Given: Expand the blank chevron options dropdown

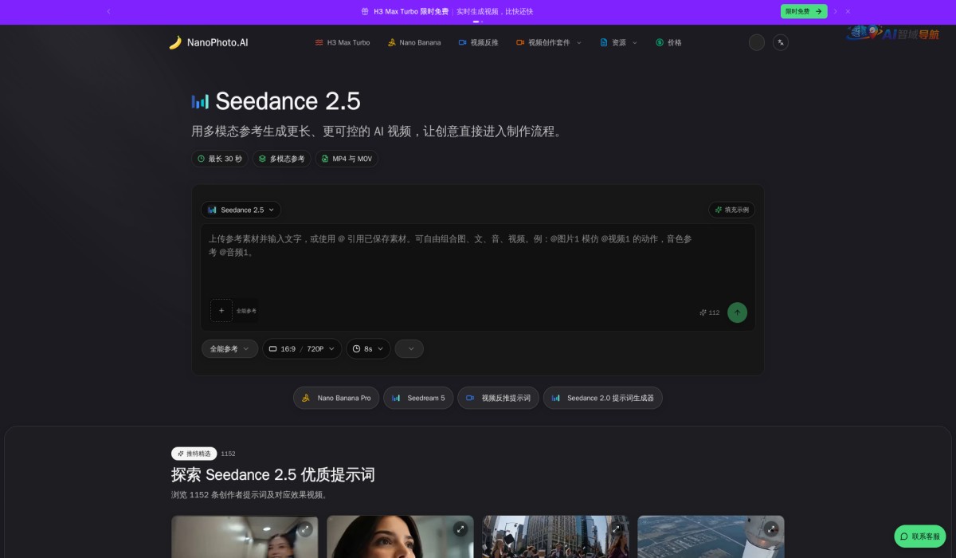Looking at the screenshot, I should [409, 348].
